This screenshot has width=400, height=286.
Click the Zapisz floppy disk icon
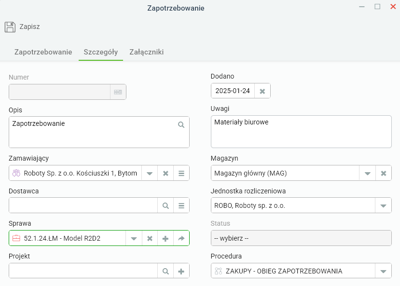point(10,27)
